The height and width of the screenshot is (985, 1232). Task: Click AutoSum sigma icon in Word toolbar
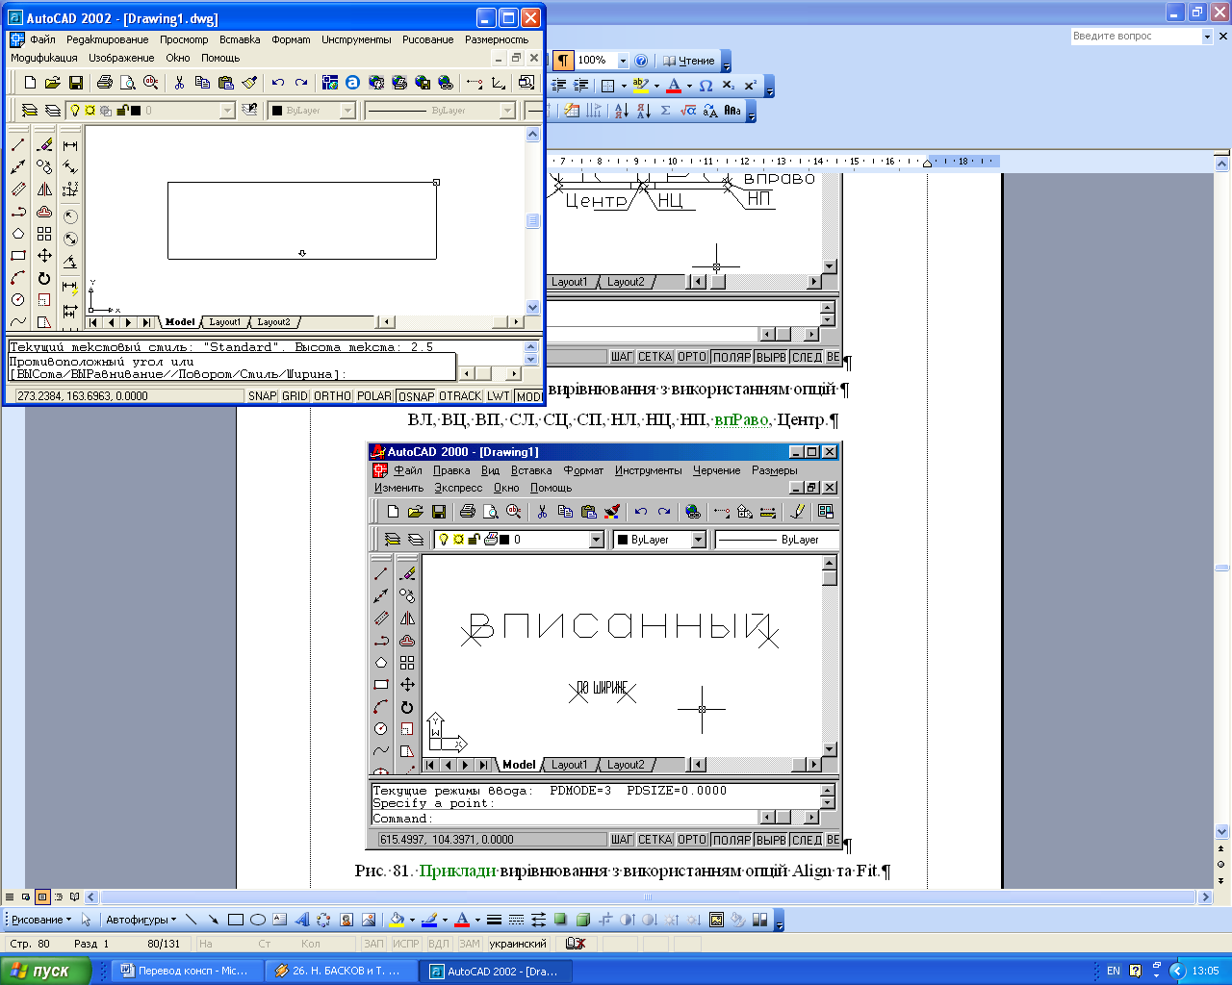tap(665, 111)
